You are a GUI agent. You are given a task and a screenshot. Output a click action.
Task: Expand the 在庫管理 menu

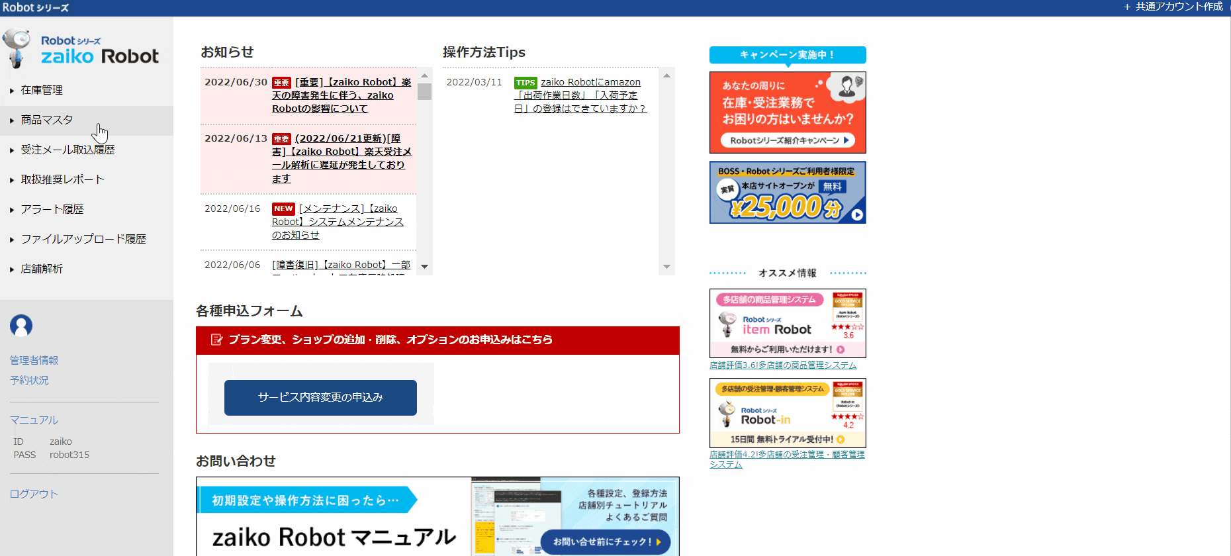coord(42,90)
